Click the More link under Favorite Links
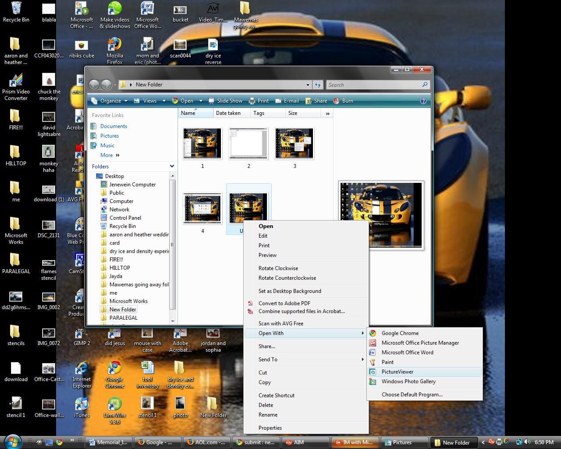 (107, 155)
